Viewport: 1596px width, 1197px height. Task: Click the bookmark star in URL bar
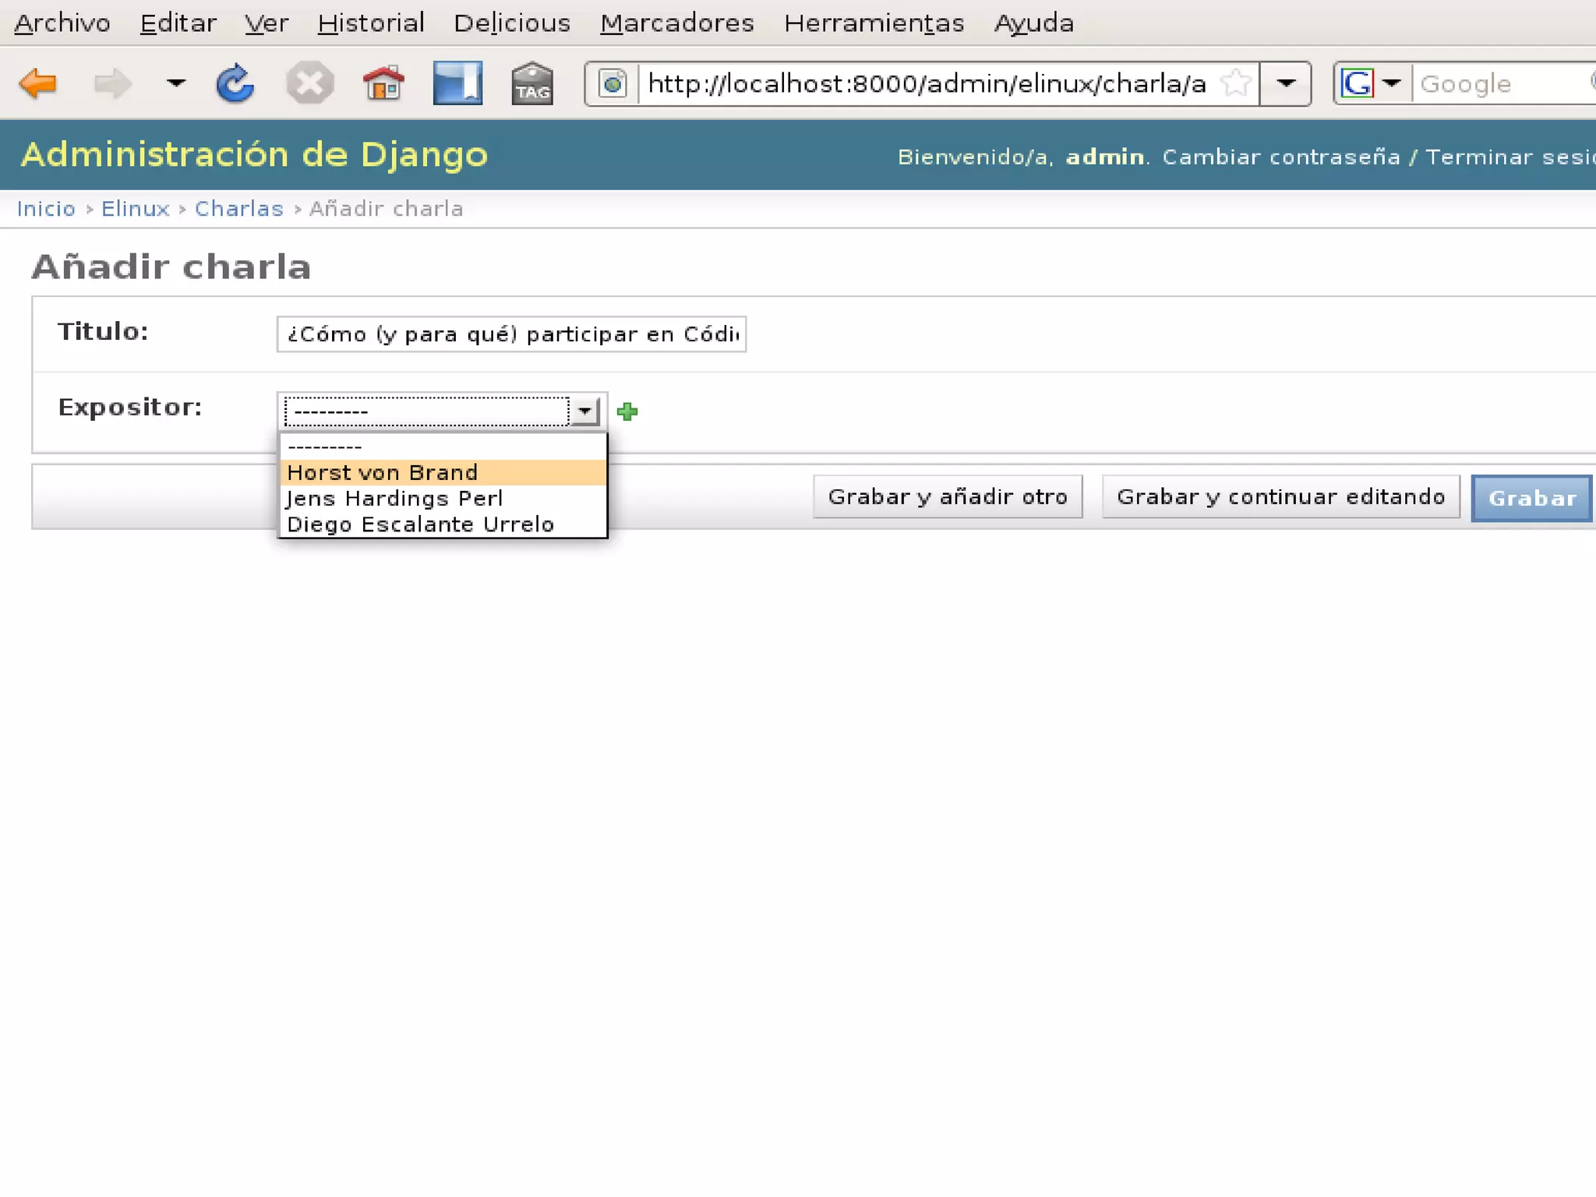1236,83
